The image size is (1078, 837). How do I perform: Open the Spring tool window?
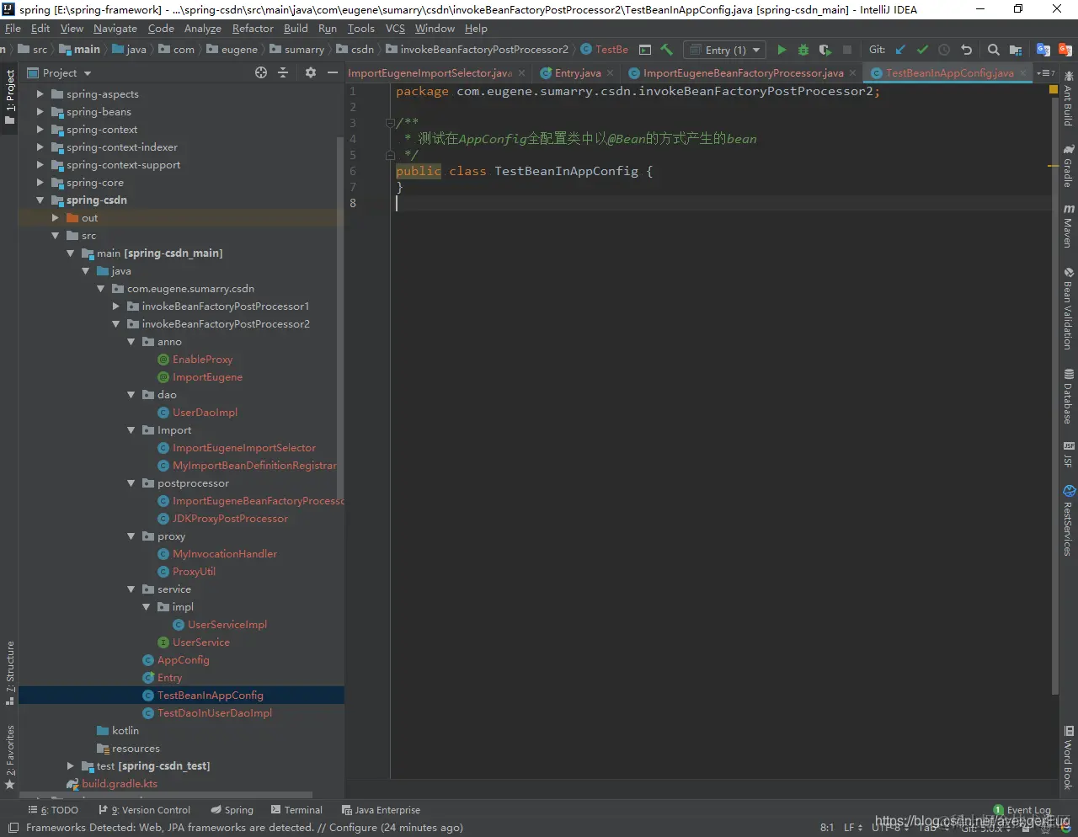coord(232,810)
